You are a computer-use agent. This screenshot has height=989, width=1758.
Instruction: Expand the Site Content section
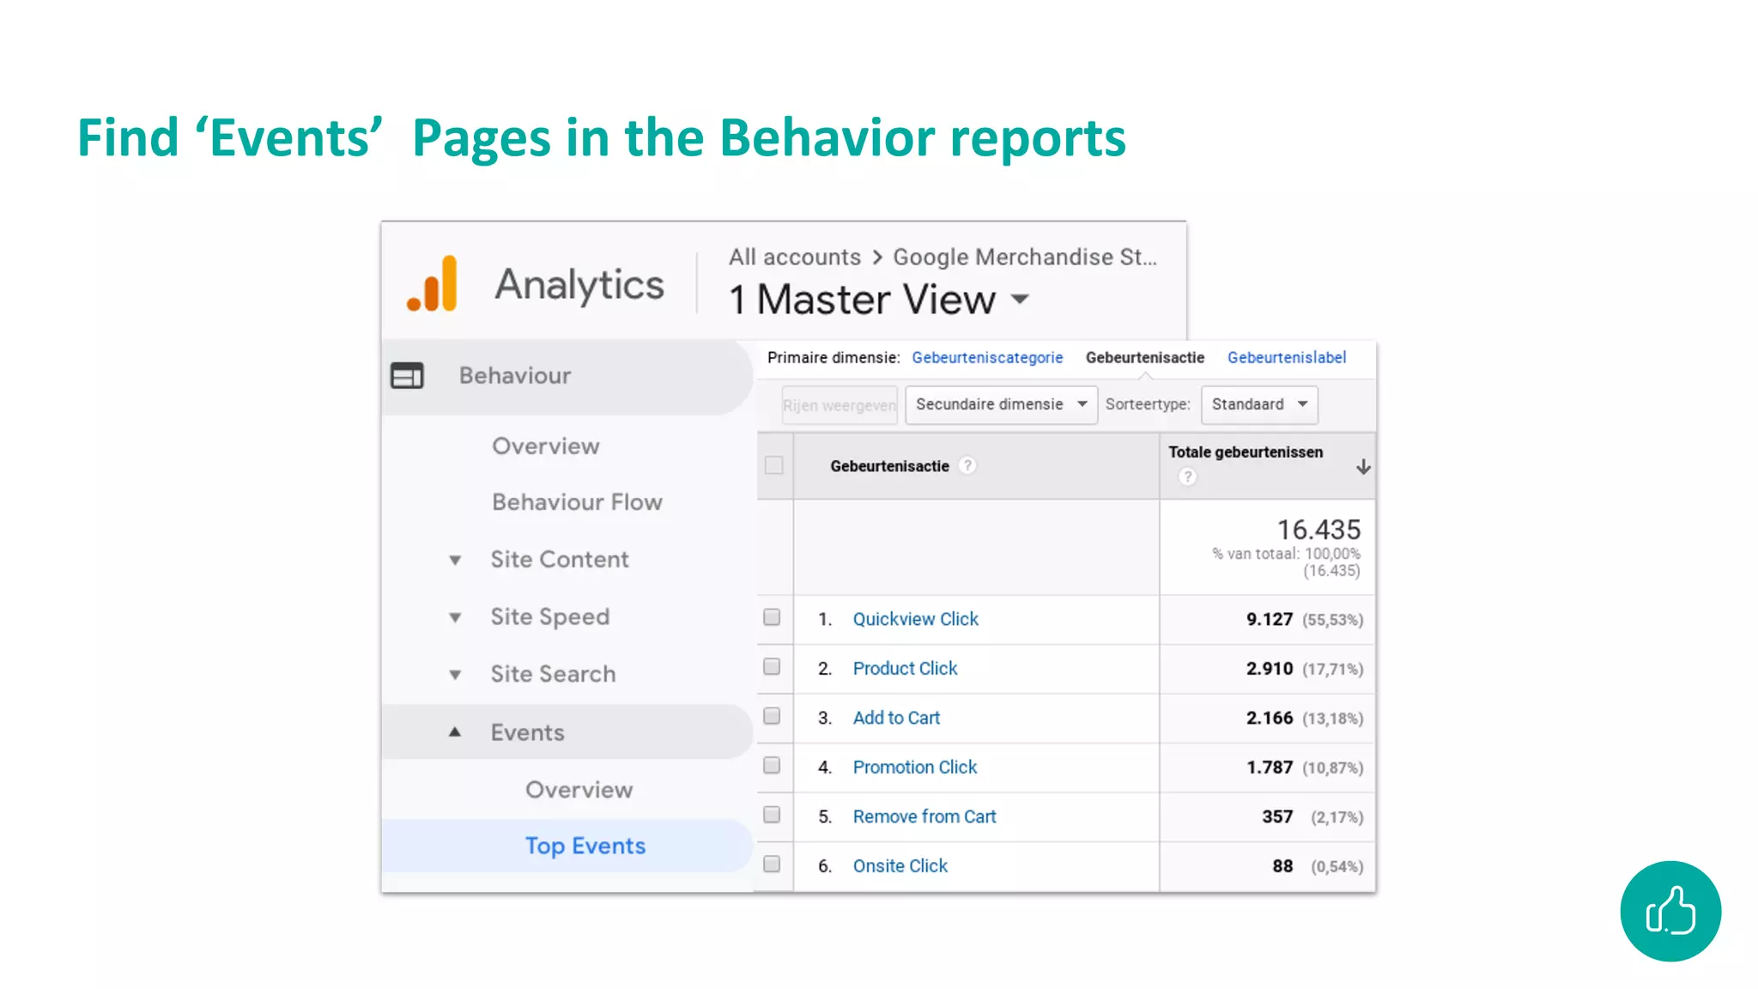(x=455, y=561)
